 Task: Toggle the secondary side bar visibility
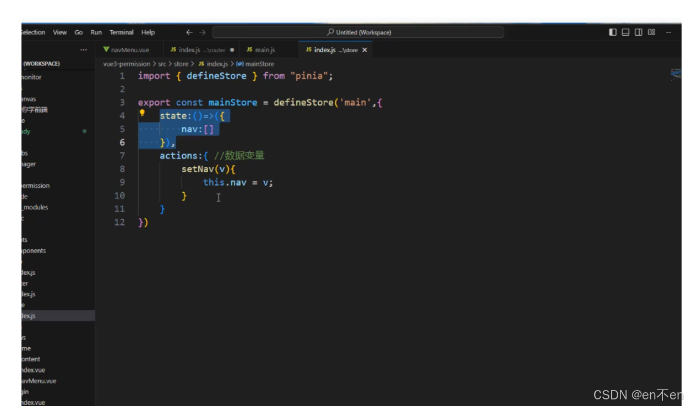(638, 32)
